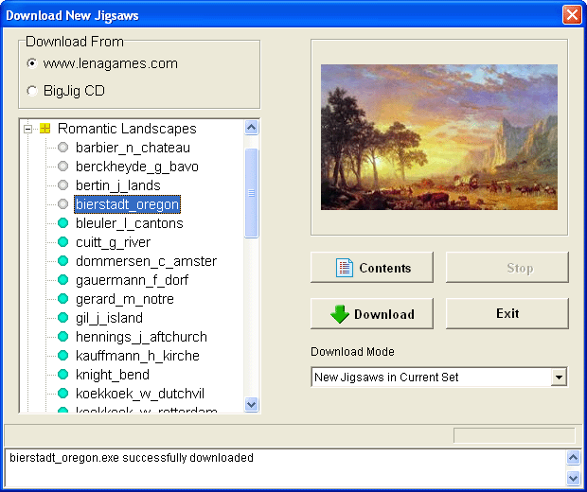The width and height of the screenshot is (587, 492).
Task: Collapse the Romantic Landscapes tree node
Action: pyautogui.click(x=27, y=129)
